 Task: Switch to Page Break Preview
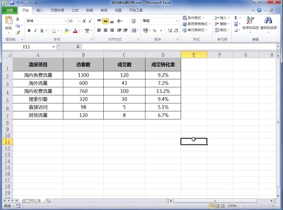point(222,206)
